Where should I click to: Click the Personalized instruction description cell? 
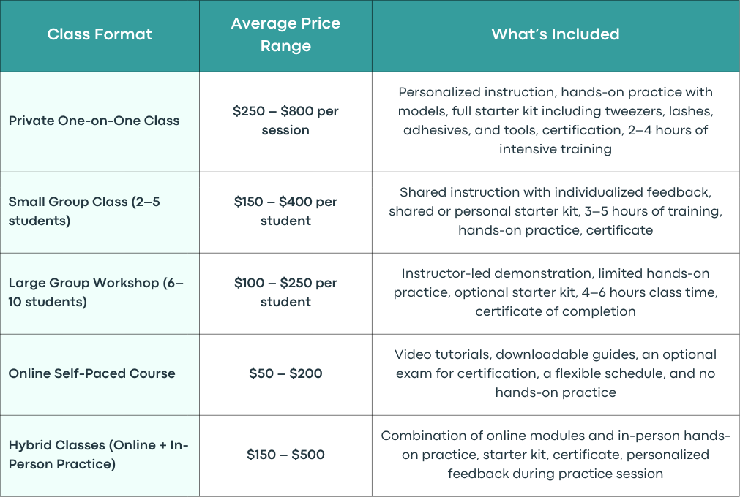(556, 122)
